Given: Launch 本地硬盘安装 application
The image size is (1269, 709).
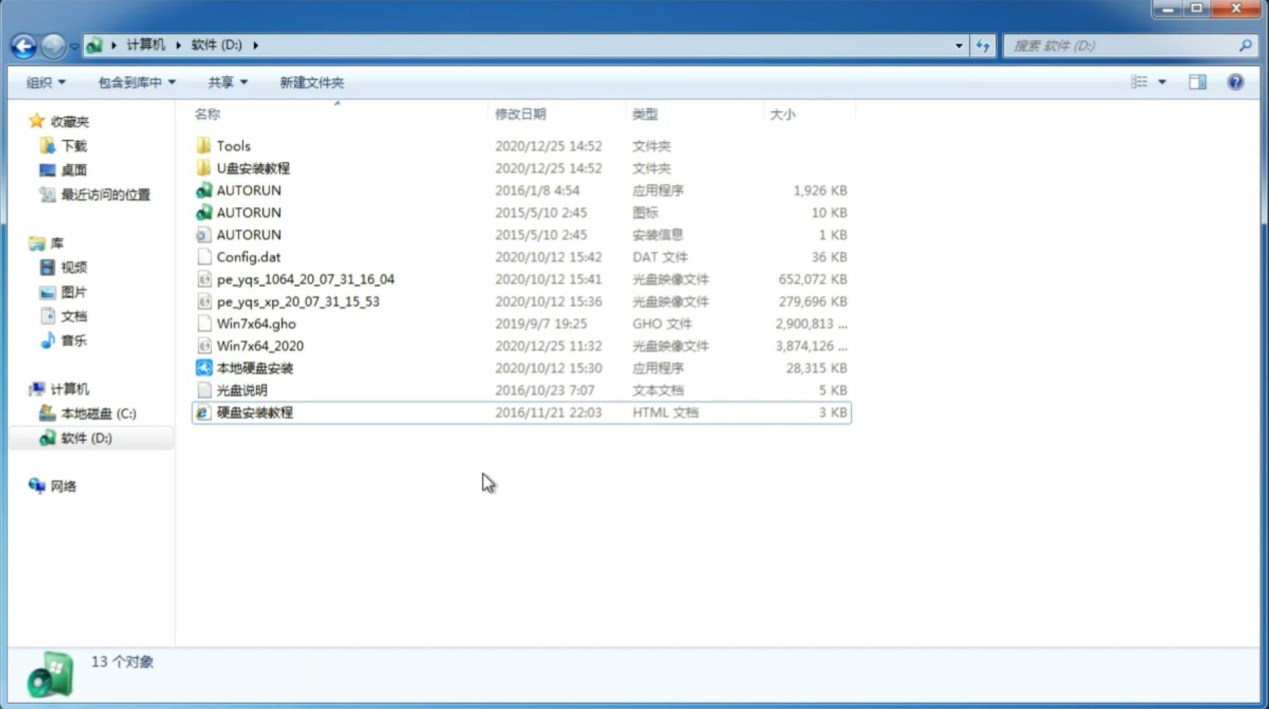Looking at the screenshot, I should pos(254,367).
